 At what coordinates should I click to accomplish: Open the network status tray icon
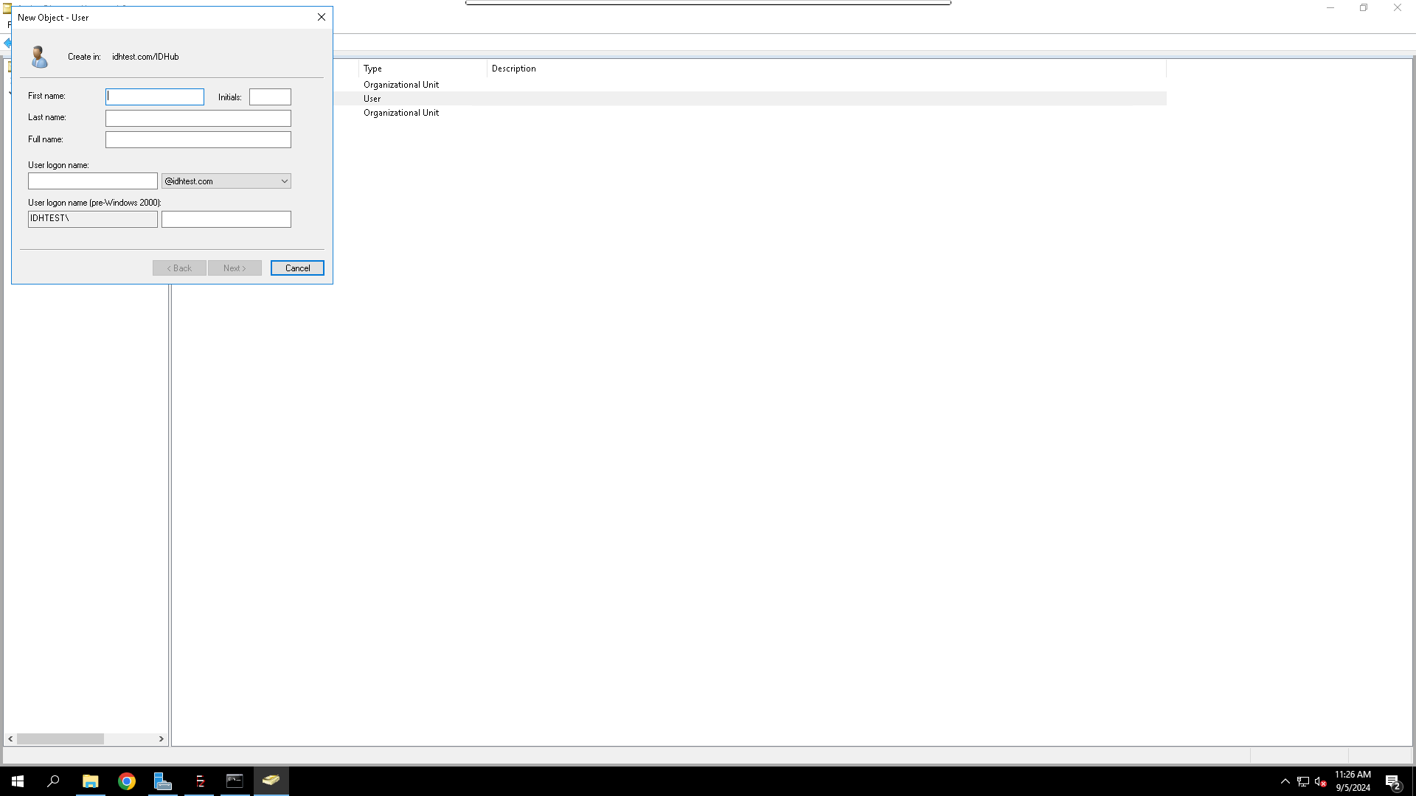1302,781
